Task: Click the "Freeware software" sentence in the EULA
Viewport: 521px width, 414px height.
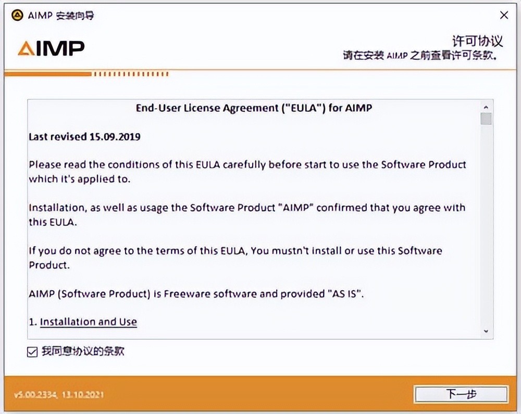Action: [x=195, y=294]
